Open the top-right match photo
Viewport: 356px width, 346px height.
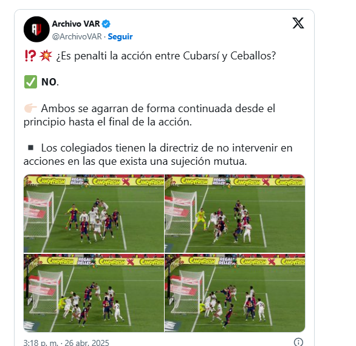[x=234, y=213]
